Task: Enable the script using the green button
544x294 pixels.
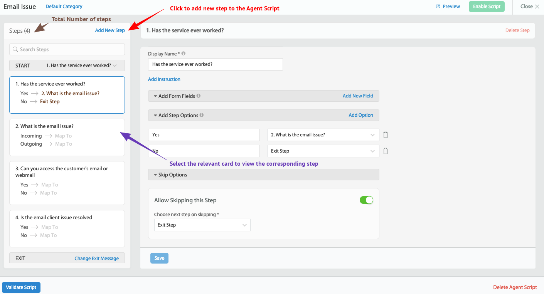Action: pos(487,6)
